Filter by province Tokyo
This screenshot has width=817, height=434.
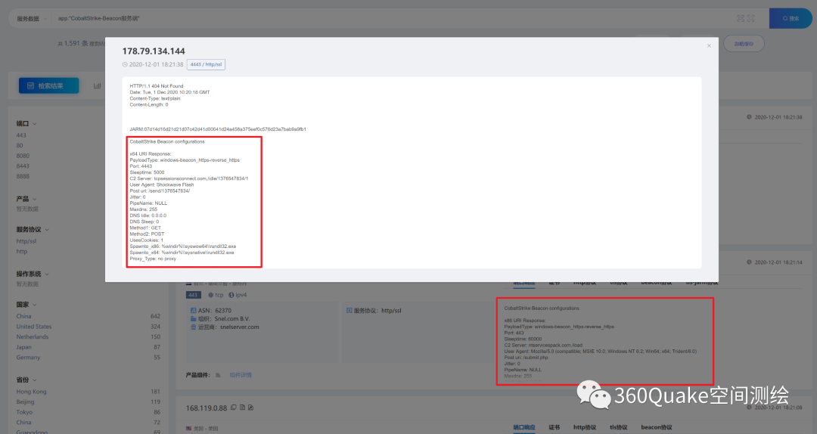(24, 412)
